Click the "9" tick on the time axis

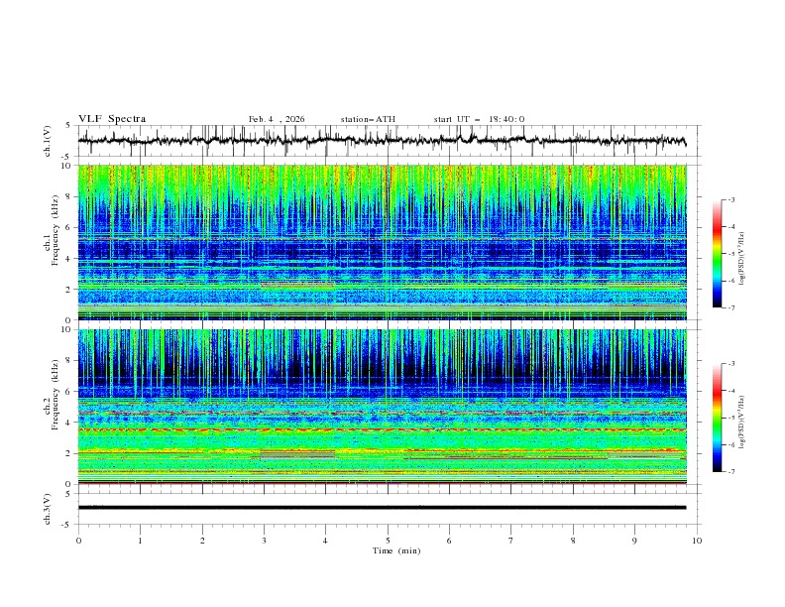(x=634, y=541)
